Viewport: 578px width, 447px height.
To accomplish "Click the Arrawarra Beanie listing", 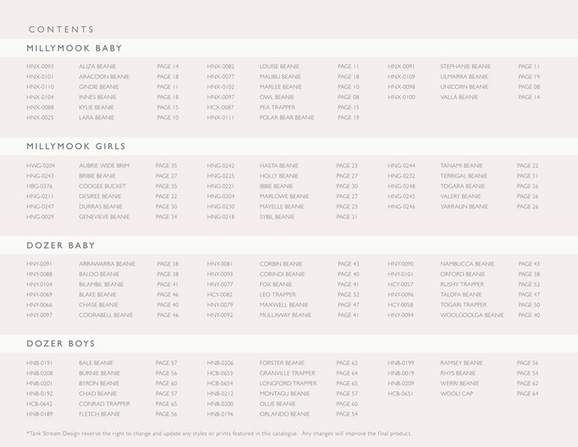I will (x=107, y=263).
